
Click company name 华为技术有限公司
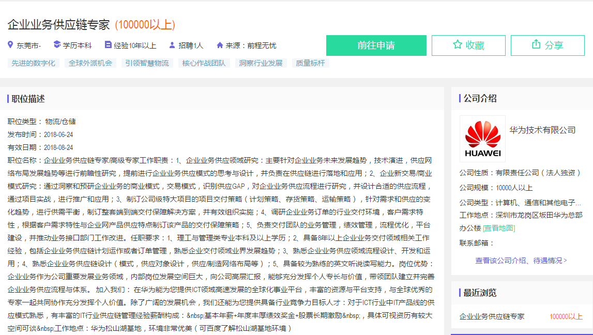click(542, 130)
